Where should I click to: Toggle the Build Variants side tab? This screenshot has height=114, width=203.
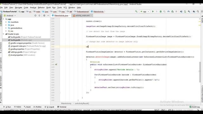point(1,82)
